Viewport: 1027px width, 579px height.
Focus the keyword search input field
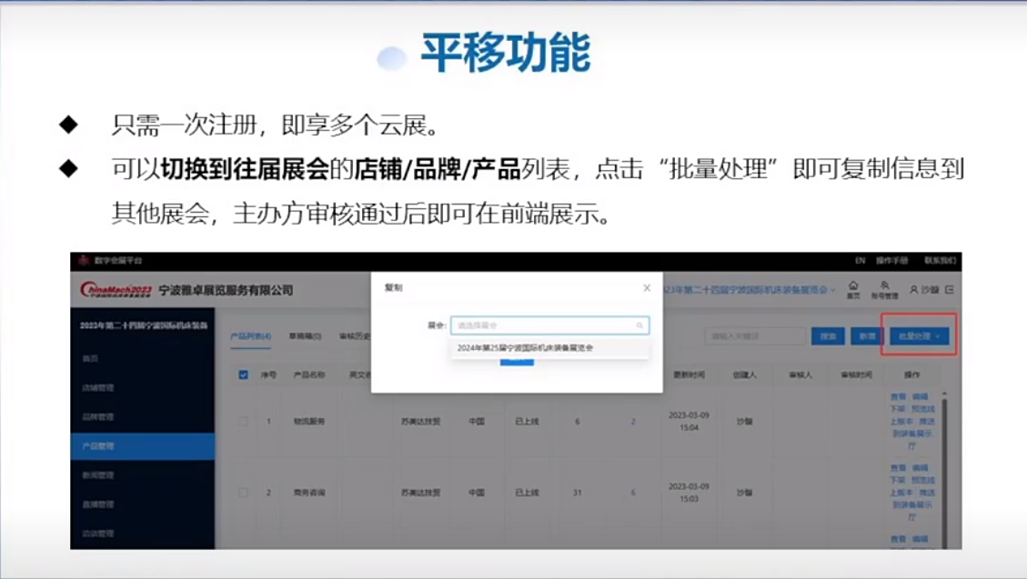point(755,335)
